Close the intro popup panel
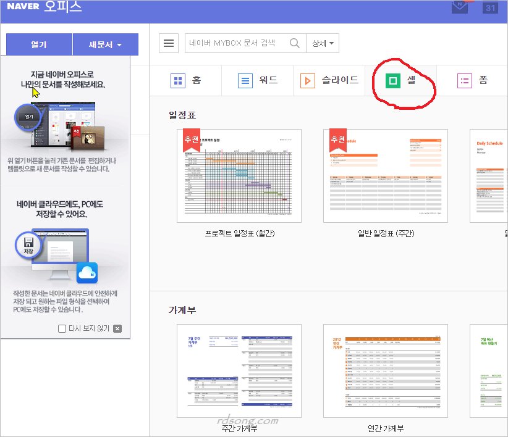This screenshot has width=508, height=437. pyautogui.click(x=117, y=328)
